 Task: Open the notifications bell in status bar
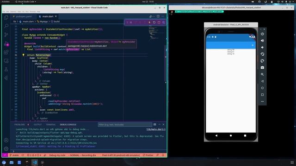pos(163,155)
